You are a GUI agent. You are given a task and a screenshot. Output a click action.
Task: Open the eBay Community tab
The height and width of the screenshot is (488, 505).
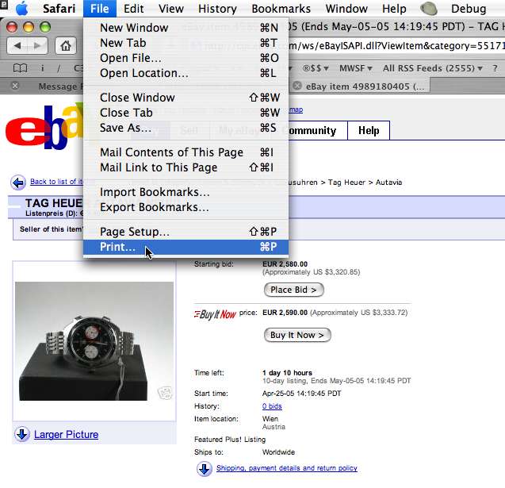click(x=318, y=131)
